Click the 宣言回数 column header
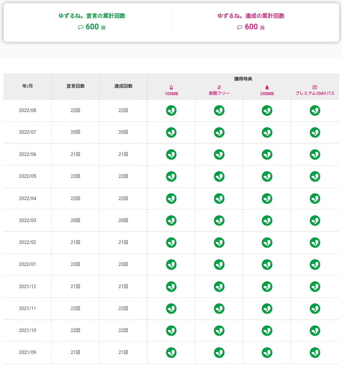Screen dimensions: 342x367 [x=76, y=86]
